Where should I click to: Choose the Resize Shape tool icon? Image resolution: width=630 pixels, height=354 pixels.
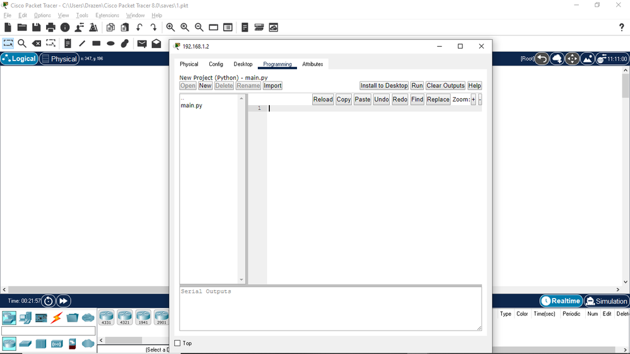[50, 43]
